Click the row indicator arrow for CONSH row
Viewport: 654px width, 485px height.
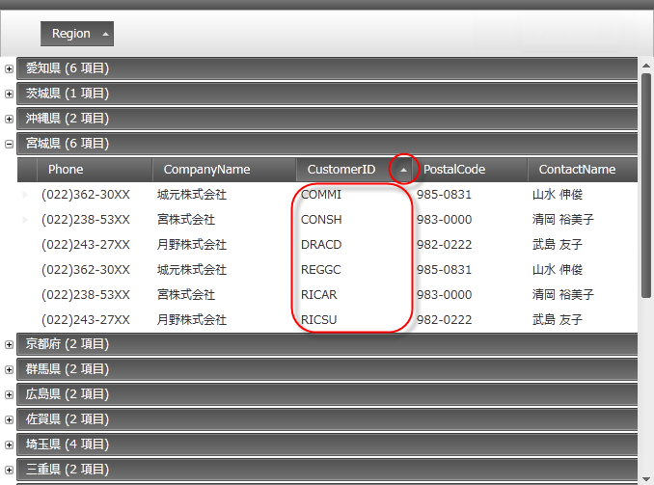pos(26,220)
